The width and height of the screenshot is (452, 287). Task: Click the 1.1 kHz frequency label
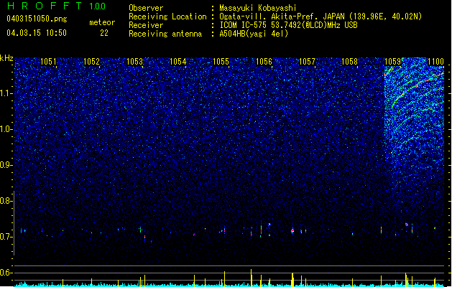[x=6, y=93]
